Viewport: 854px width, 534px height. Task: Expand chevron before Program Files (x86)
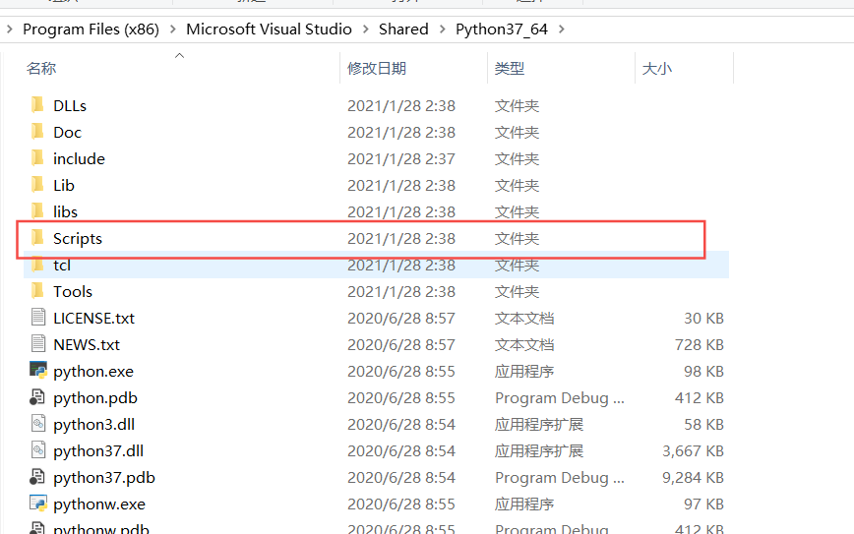pos(9,29)
